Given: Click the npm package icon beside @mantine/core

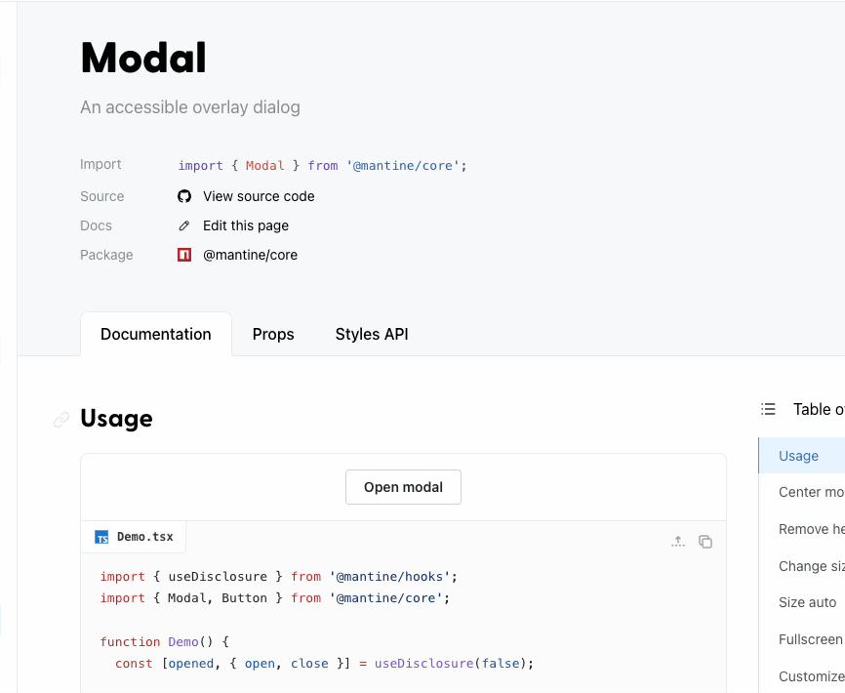Looking at the screenshot, I should [184, 255].
